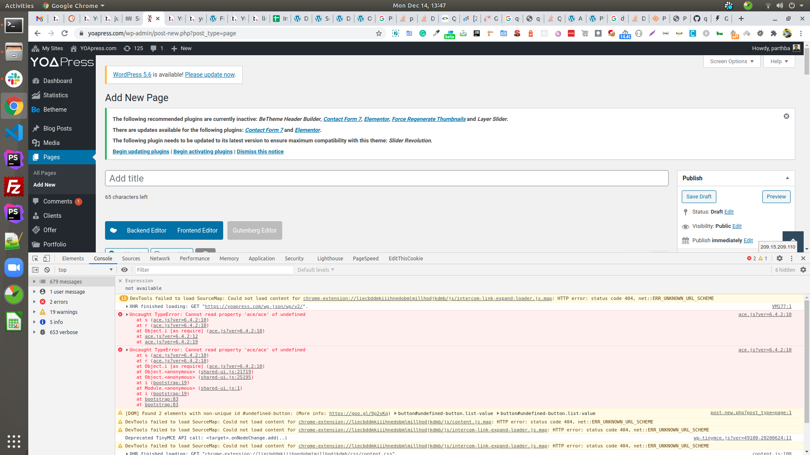Screen dimensions: 810x455
Task: Edit the Visibility Public setting
Action: [737, 226]
